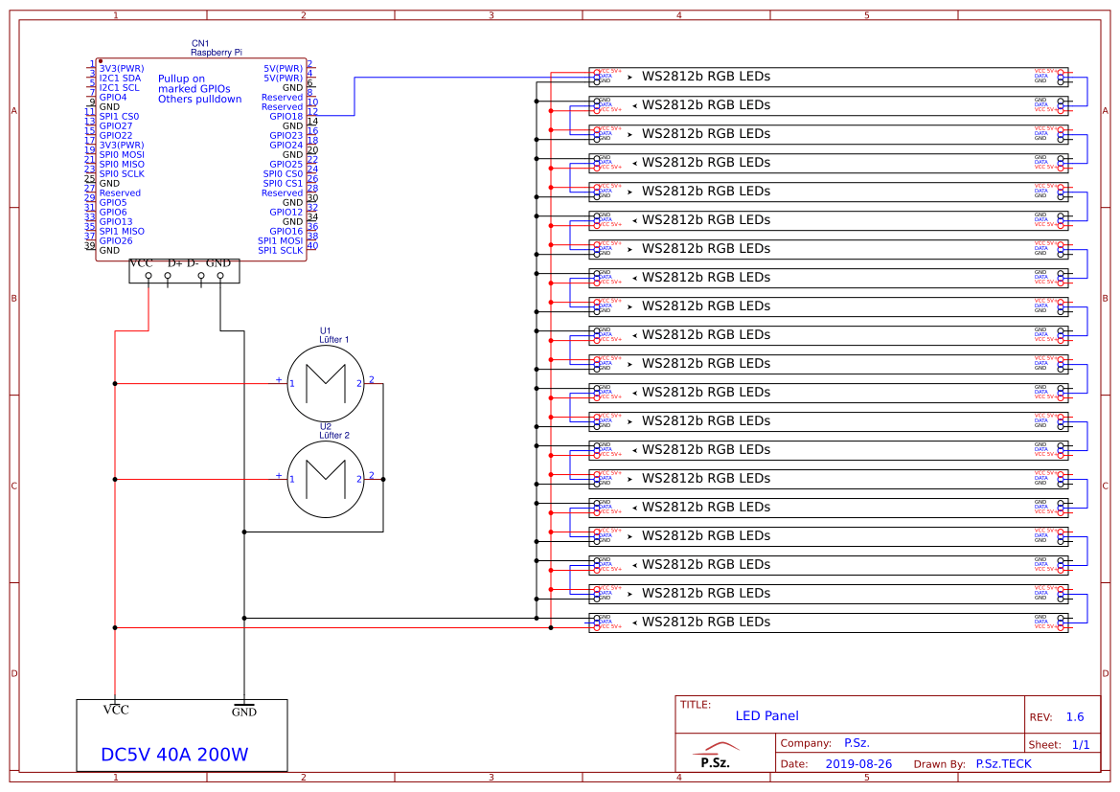This screenshot has width=1120, height=792.
Task: Click the sheet number 1/1
Action: click(x=1081, y=745)
